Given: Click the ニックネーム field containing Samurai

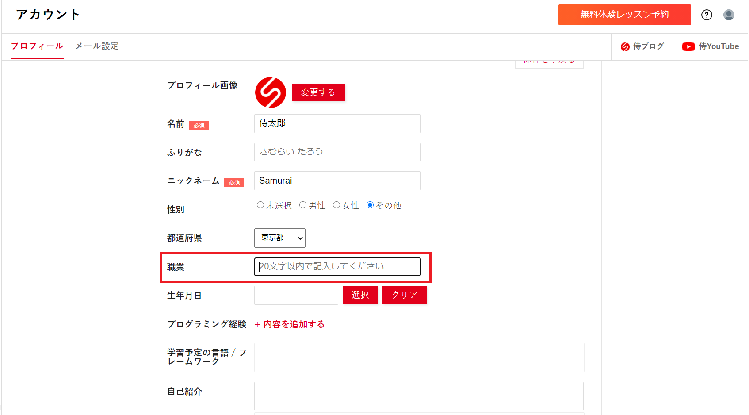Looking at the screenshot, I should [x=337, y=181].
